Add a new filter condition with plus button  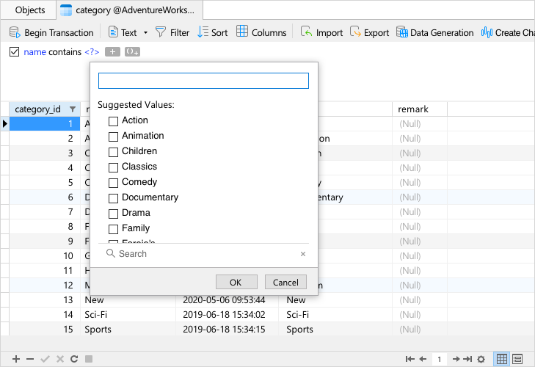[x=112, y=52]
